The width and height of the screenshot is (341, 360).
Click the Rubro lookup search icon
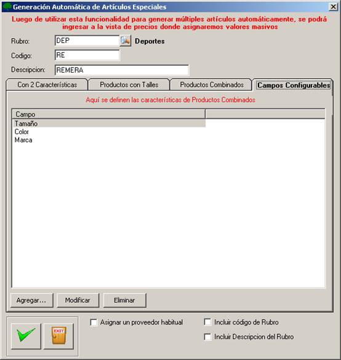(126, 41)
